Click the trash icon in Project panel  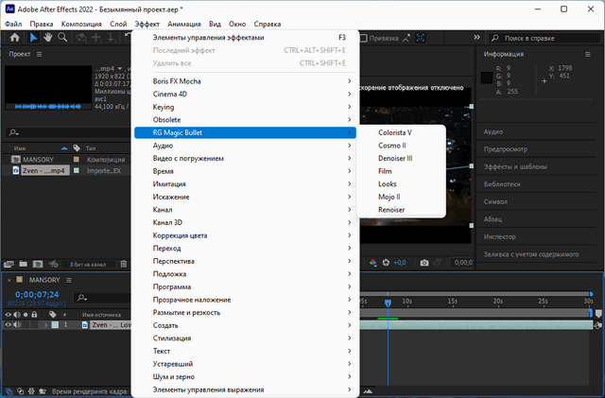pyautogui.click(x=124, y=263)
